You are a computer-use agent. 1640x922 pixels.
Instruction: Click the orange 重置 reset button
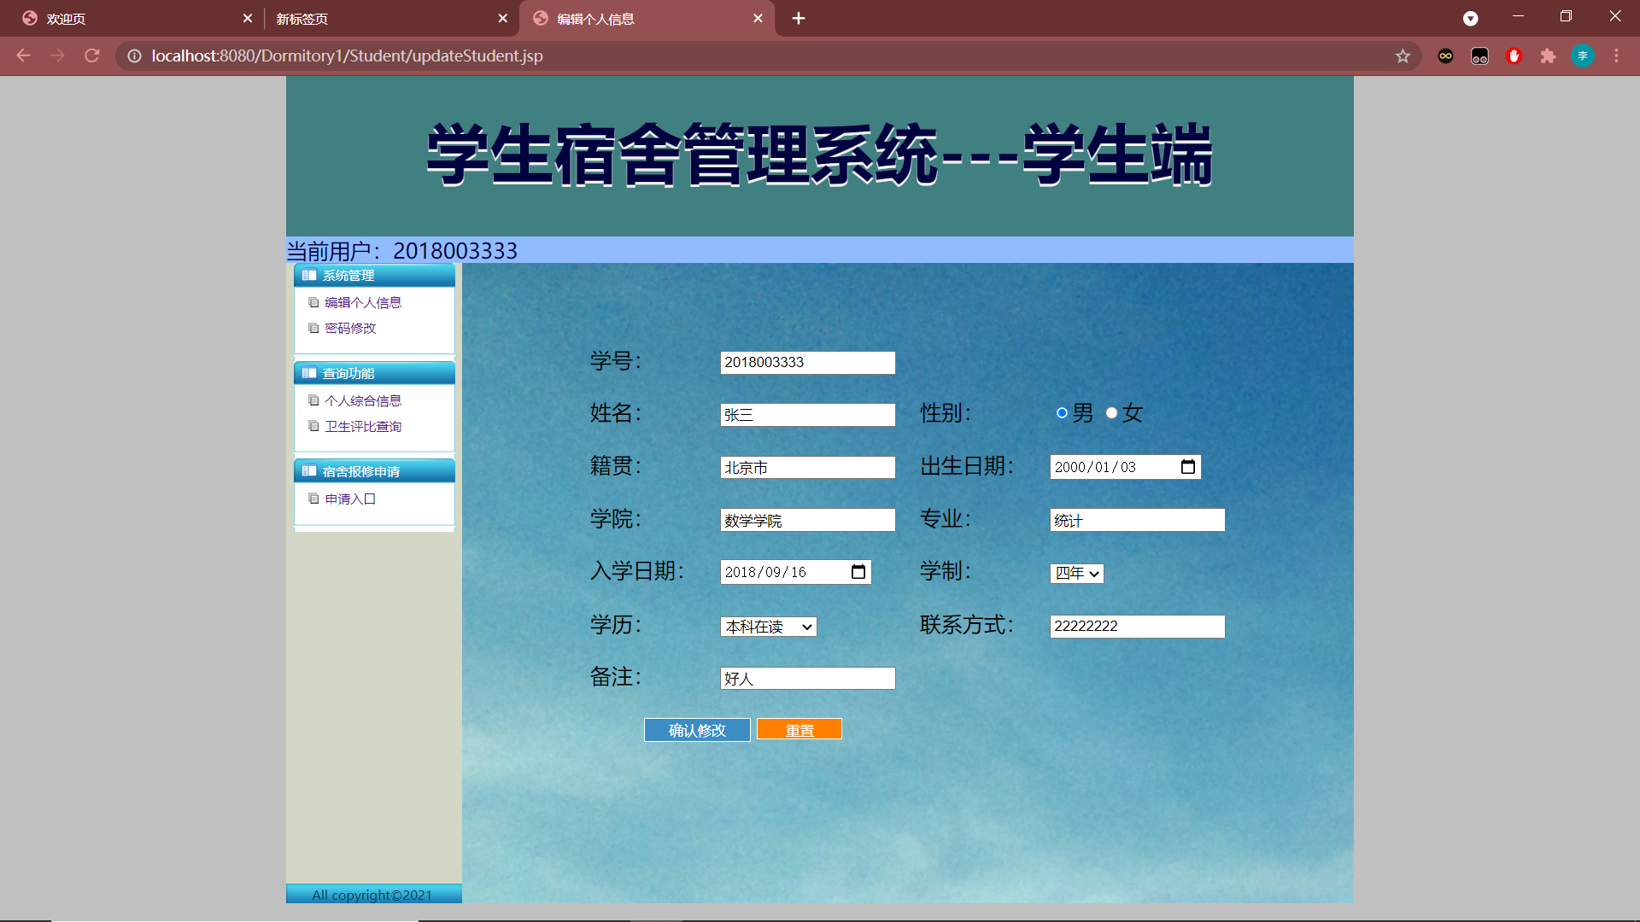pyautogui.click(x=799, y=729)
